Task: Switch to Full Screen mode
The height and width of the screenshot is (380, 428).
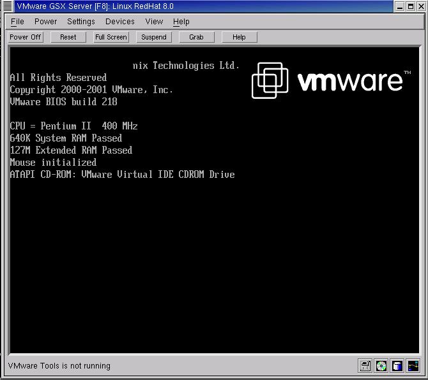Action: [111, 37]
